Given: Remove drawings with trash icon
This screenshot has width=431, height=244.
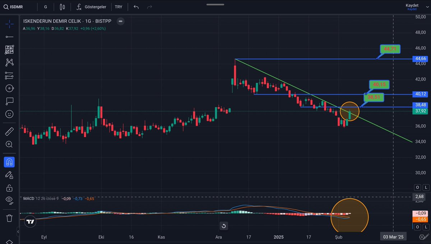Looking at the screenshot, I should point(10,218).
